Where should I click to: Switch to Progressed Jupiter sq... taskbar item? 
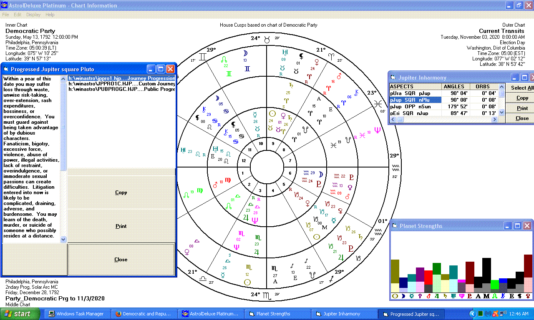point(411,314)
